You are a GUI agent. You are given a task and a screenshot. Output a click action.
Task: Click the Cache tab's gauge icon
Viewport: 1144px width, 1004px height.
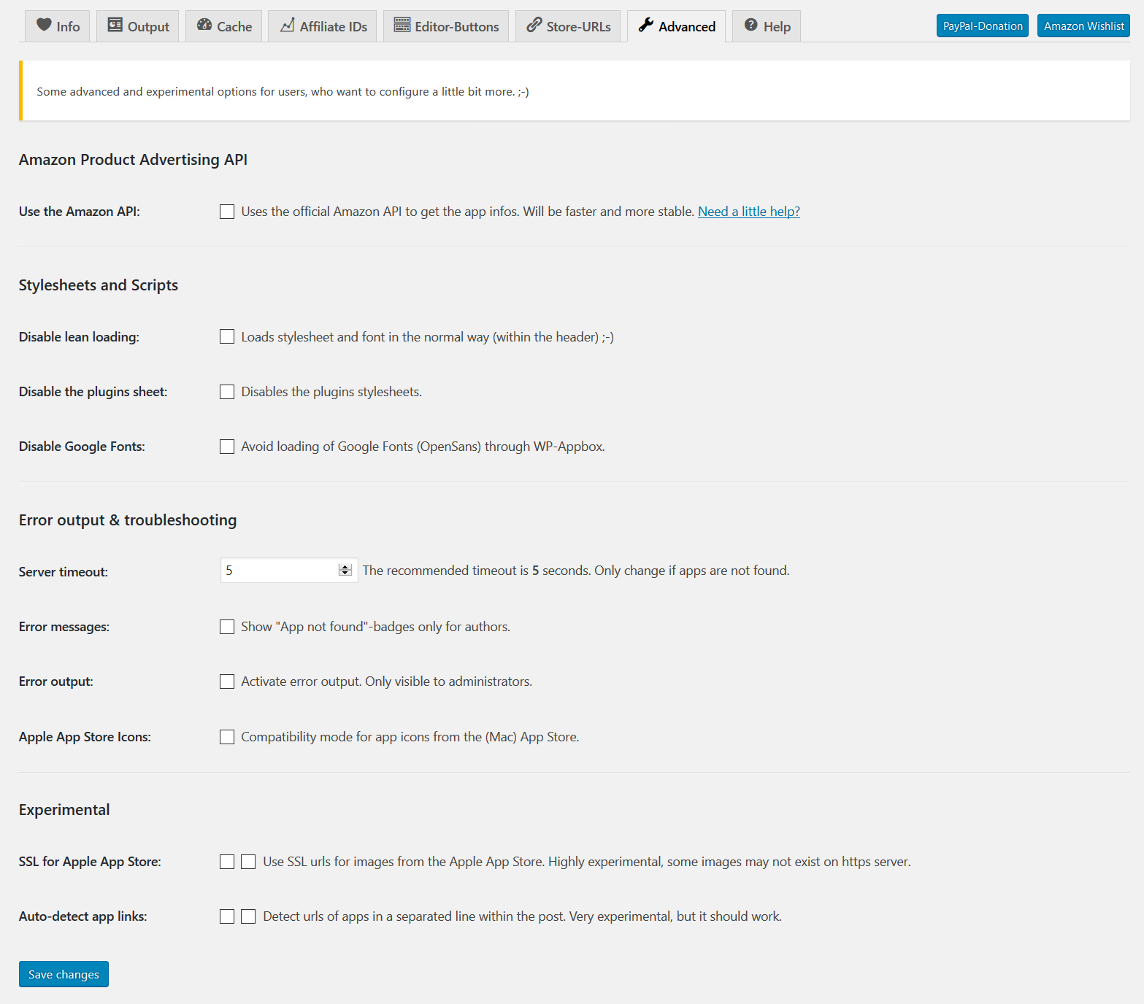click(204, 25)
